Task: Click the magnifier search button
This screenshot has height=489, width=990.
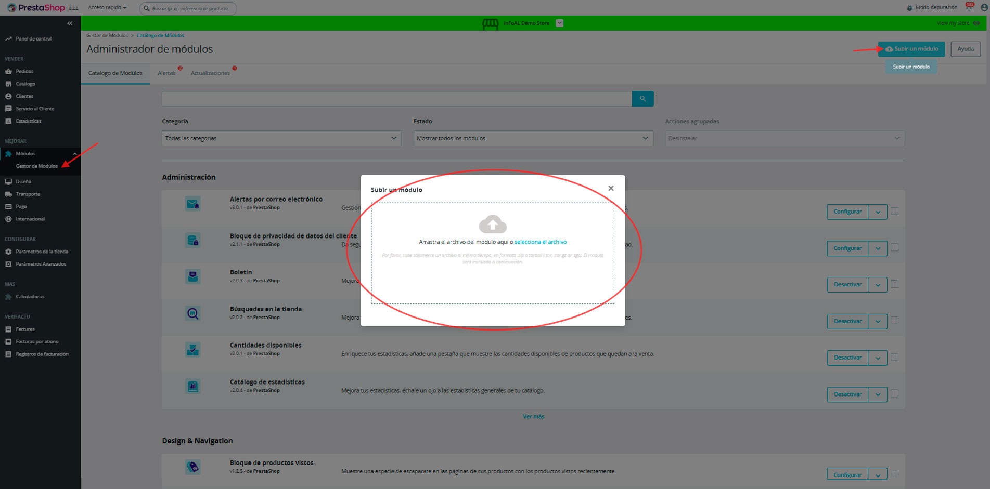Action: pyautogui.click(x=642, y=99)
